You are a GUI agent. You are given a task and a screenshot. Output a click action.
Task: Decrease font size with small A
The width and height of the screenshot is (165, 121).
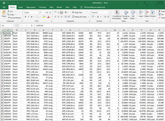click(x=50, y=12)
